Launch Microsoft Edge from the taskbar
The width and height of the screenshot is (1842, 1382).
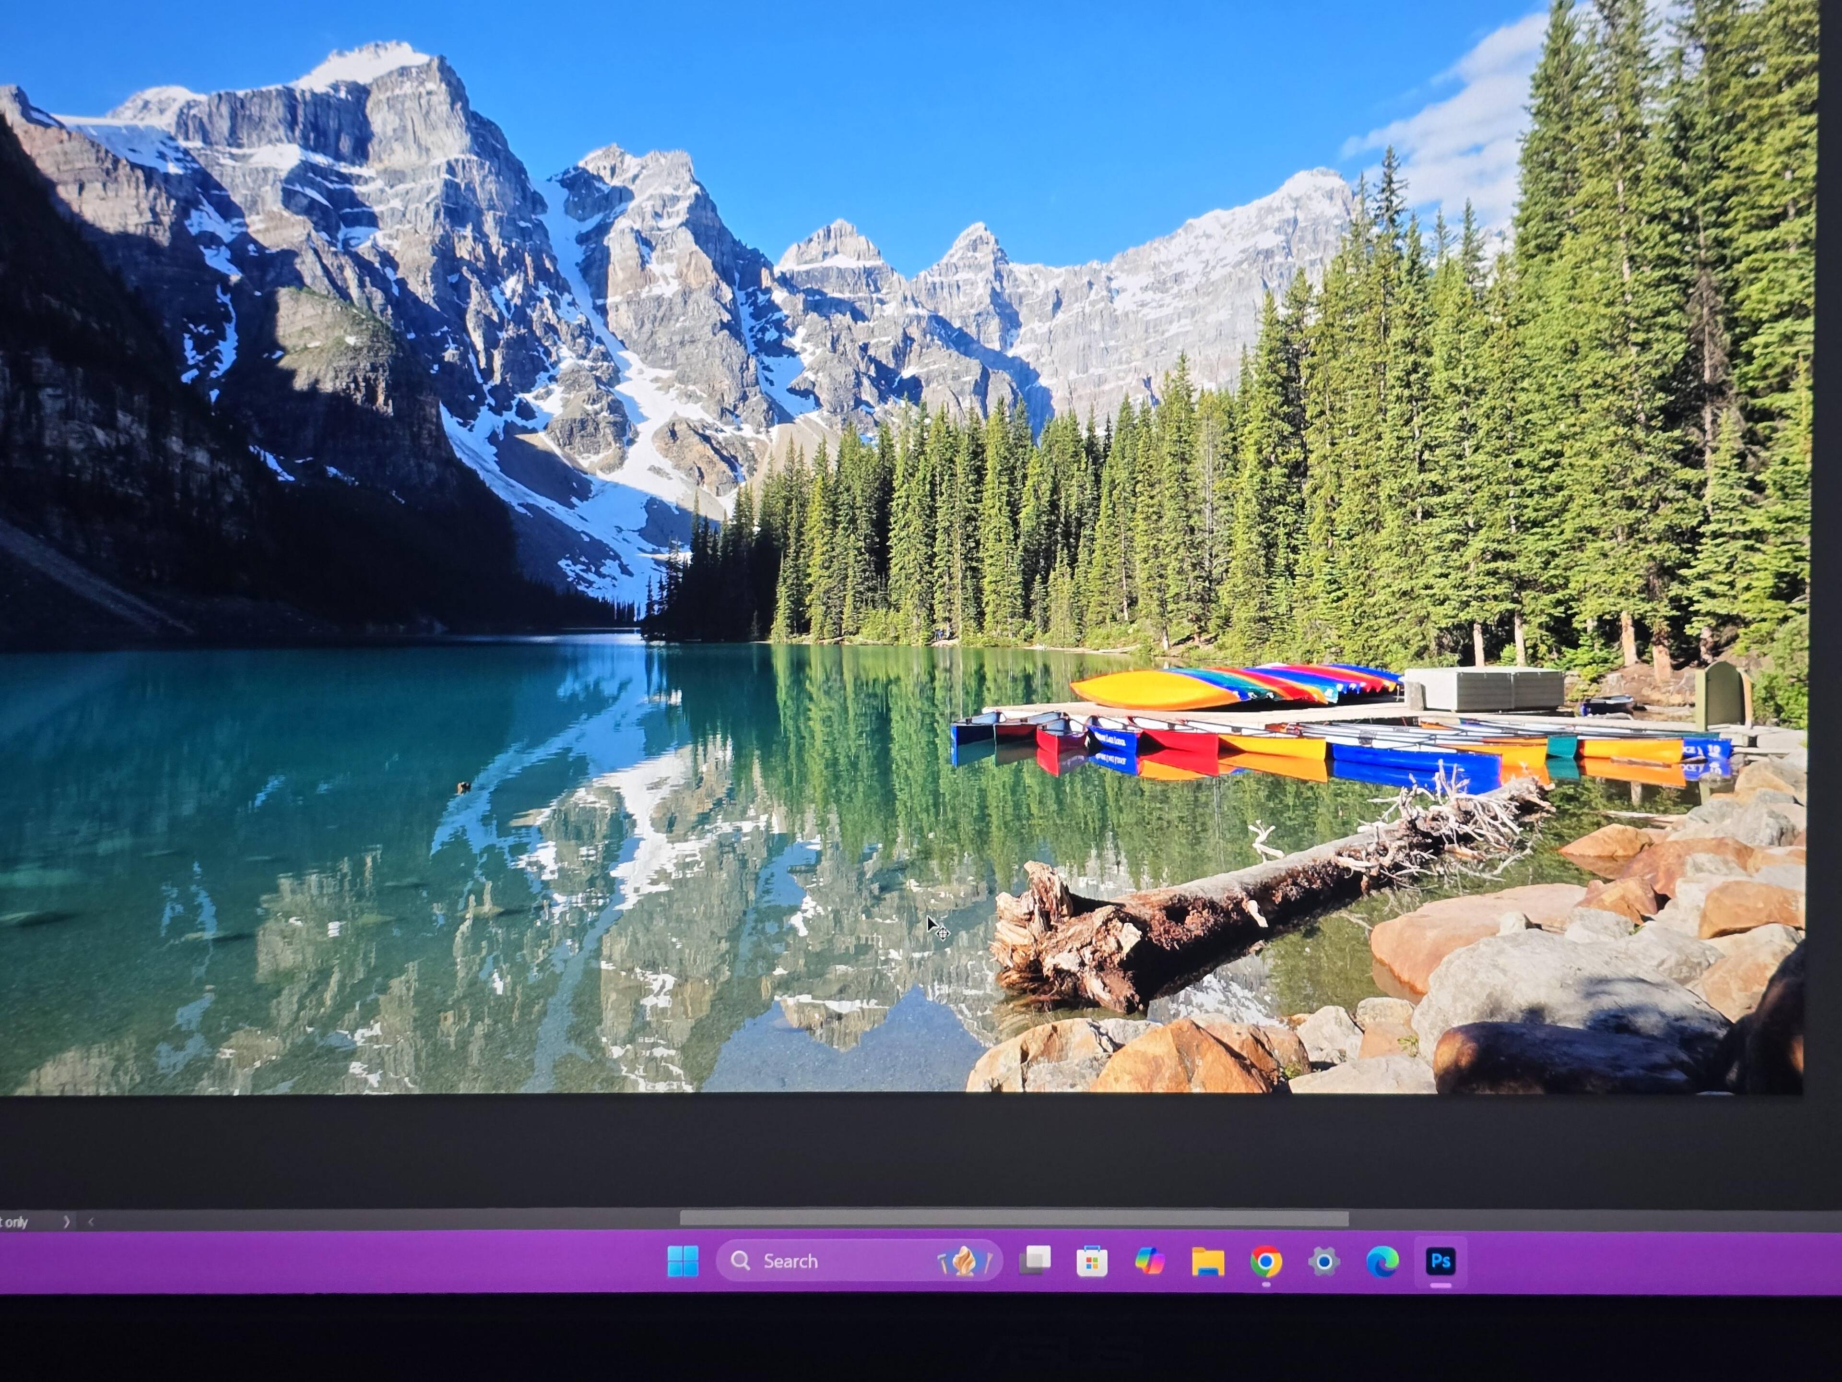coord(1382,1261)
